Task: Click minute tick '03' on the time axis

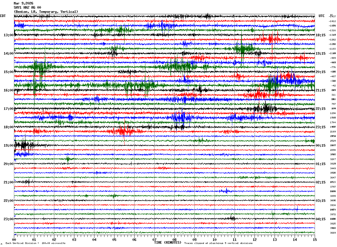Action: click(74, 239)
